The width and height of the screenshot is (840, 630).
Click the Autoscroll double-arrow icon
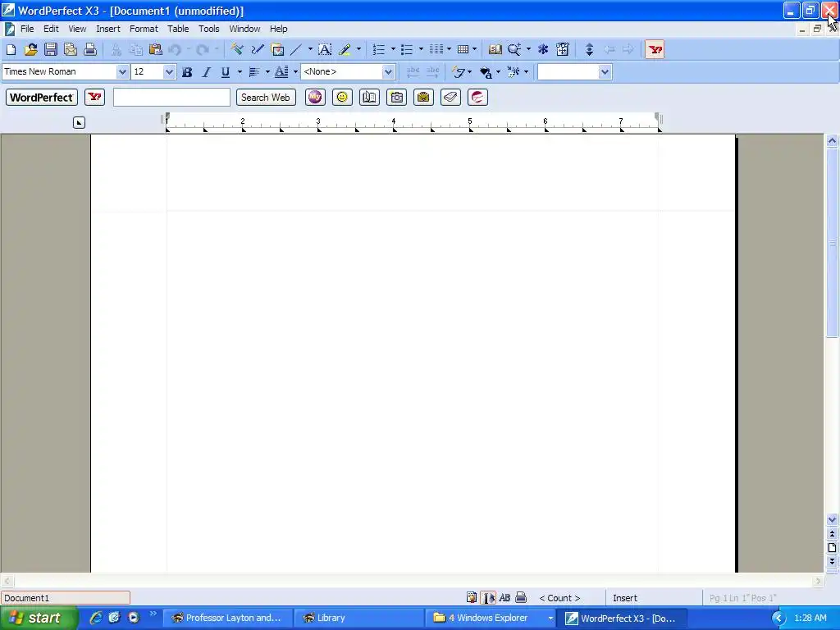(x=589, y=50)
